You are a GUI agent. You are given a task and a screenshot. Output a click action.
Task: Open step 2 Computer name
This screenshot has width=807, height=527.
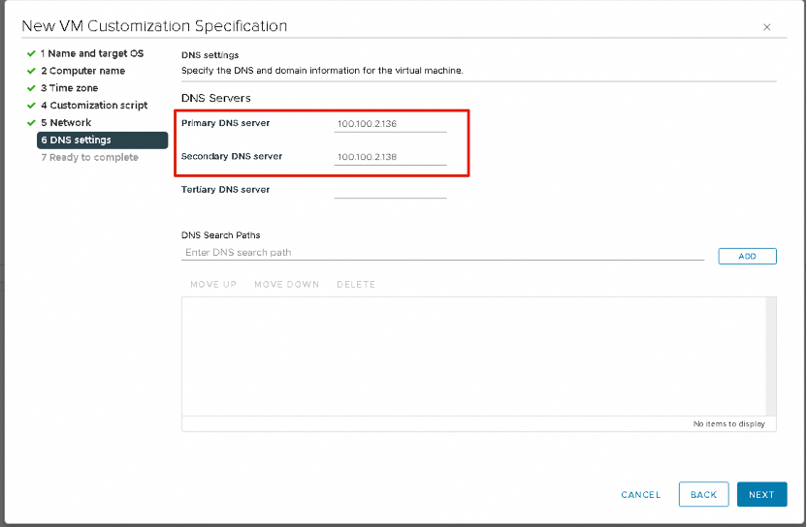82,71
